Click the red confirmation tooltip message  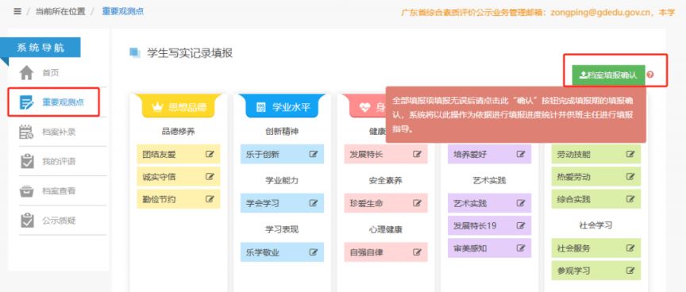(x=516, y=114)
